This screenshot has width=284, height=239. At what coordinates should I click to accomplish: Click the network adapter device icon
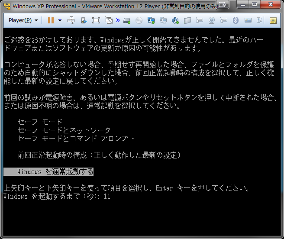click(x=151, y=20)
